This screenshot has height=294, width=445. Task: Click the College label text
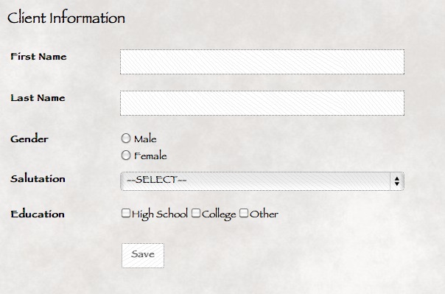pos(219,214)
